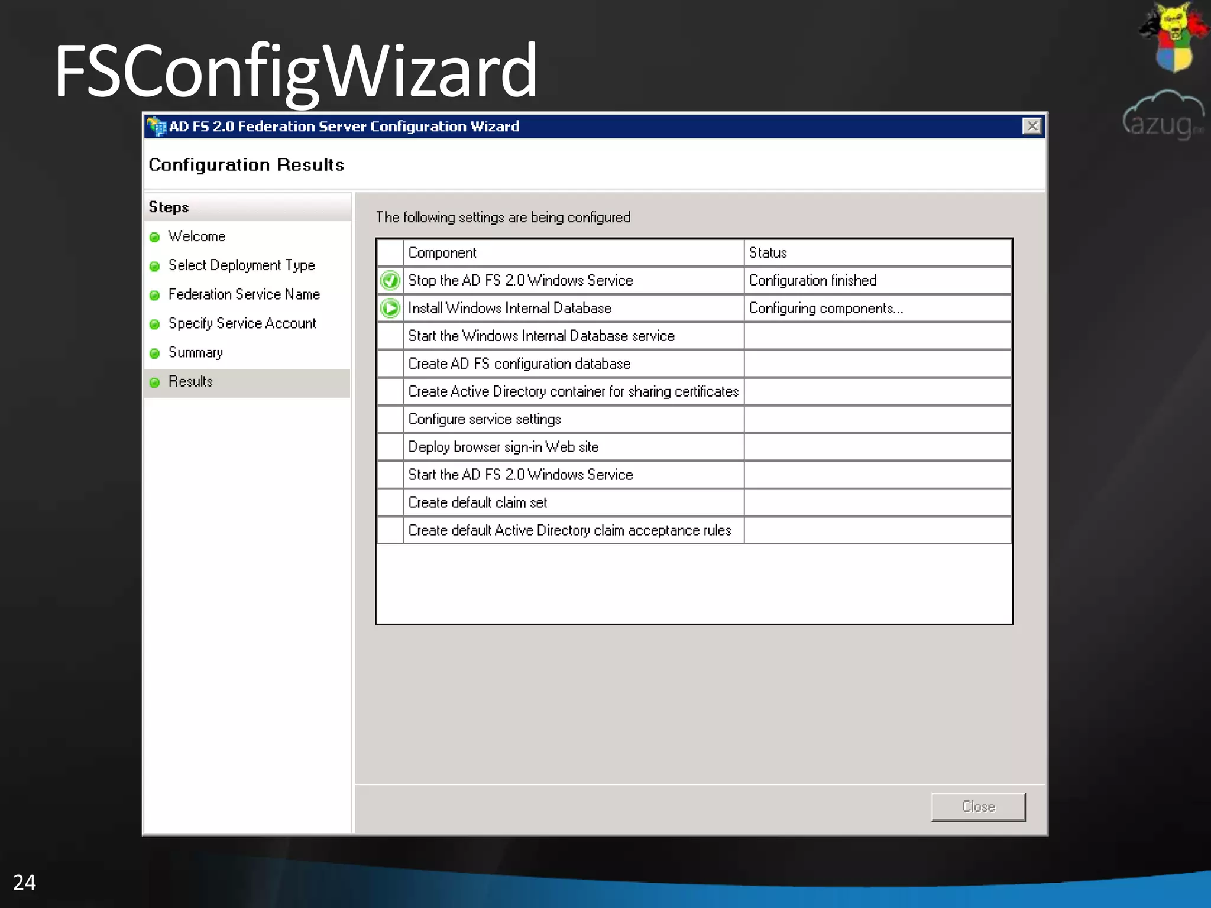Click the Component column header
1211x908 pixels.
click(573, 252)
